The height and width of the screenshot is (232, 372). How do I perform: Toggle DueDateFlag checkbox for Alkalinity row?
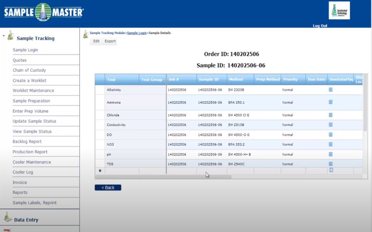[330, 90]
